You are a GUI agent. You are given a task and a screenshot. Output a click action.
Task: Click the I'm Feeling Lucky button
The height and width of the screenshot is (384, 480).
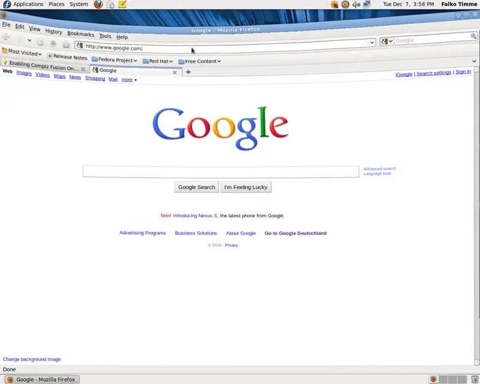click(246, 187)
